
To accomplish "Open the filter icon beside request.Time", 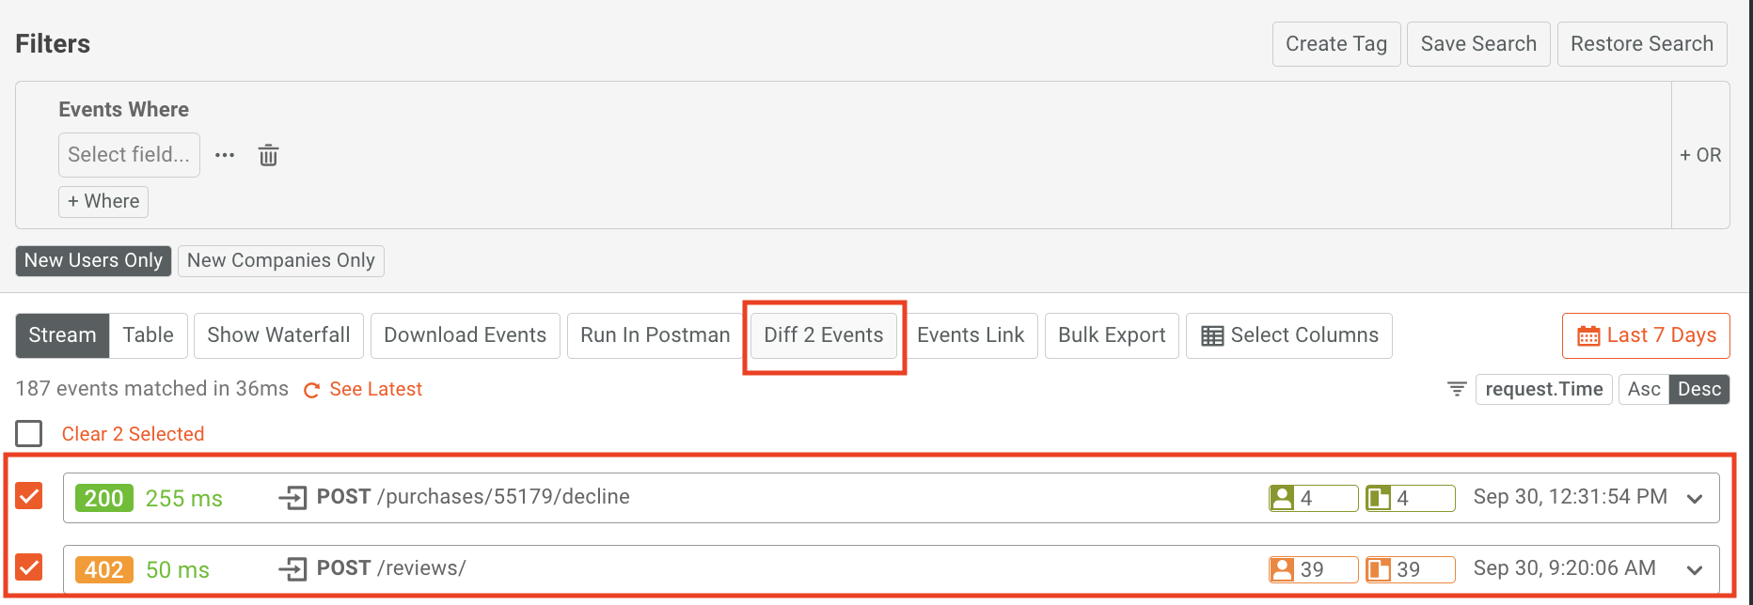I will [x=1456, y=389].
